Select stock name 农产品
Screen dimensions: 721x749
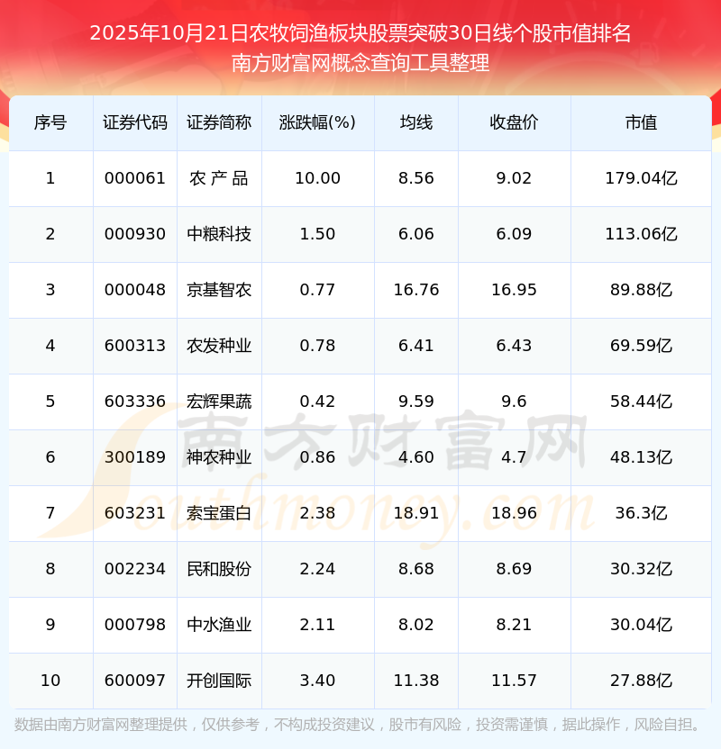(219, 178)
